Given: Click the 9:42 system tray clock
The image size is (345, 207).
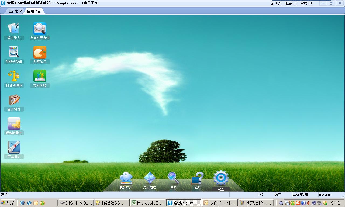Looking at the screenshot, I should [x=336, y=203].
